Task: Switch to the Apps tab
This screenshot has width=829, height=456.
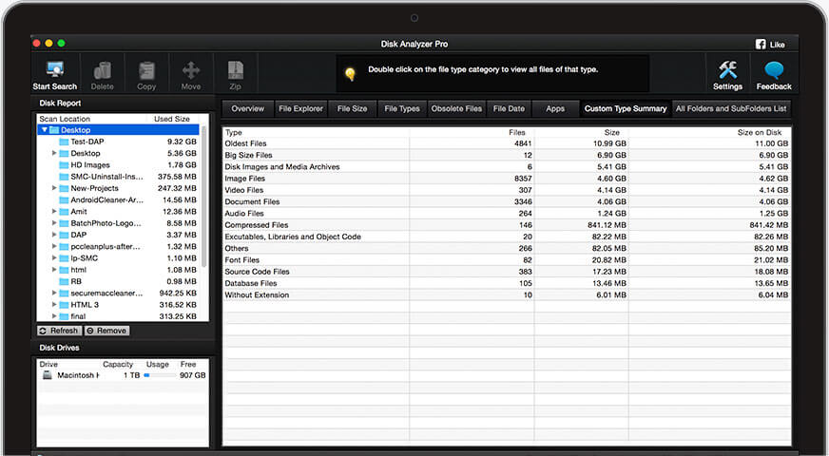Action: tap(555, 109)
